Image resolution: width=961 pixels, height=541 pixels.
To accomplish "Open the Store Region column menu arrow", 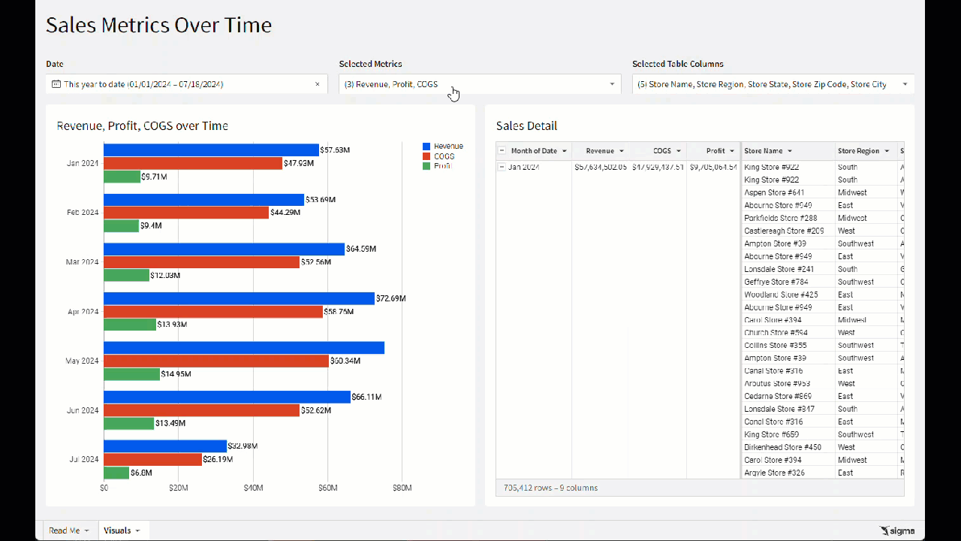I will tap(887, 151).
